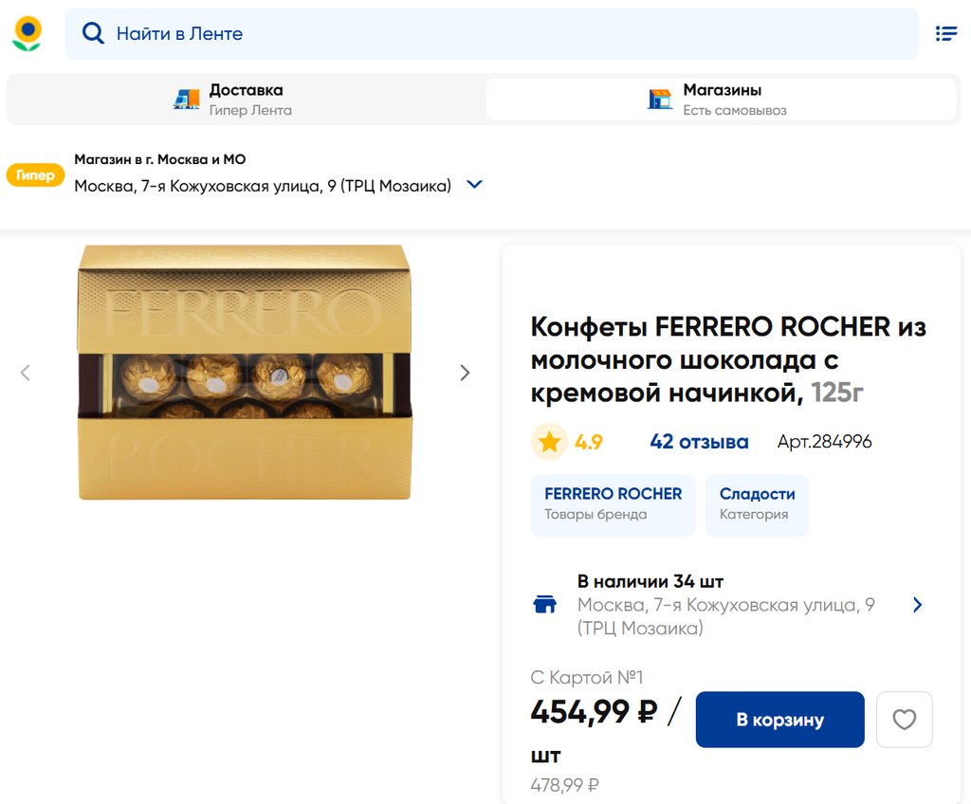Screen dimensions: 971x804
Task: Click the delivery truck icon
Action: [x=187, y=99]
